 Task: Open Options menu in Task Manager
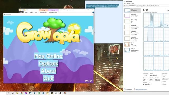click(129, 3)
